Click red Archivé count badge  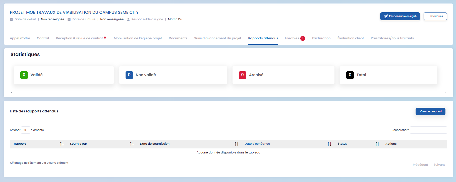pos(242,75)
